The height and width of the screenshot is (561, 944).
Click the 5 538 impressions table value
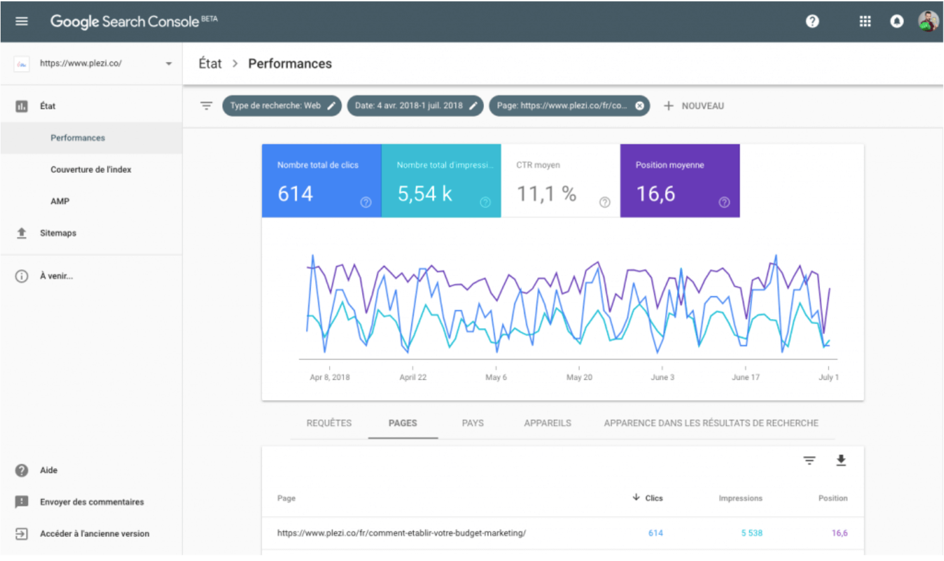[752, 533]
